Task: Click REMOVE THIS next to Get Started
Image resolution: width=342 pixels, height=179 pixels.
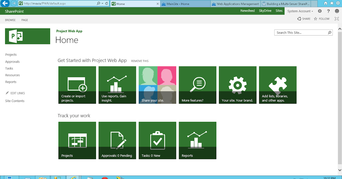Action: pyautogui.click(x=140, y=61)
